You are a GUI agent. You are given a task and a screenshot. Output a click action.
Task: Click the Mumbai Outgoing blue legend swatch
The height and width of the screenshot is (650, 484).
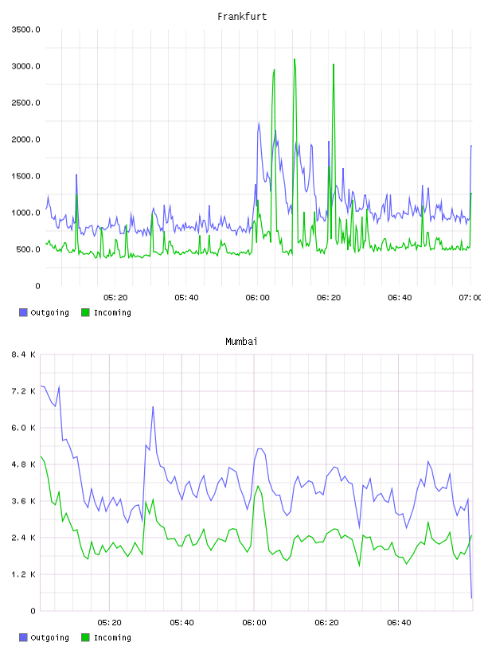pyautogui.click(x=23, y=637)
